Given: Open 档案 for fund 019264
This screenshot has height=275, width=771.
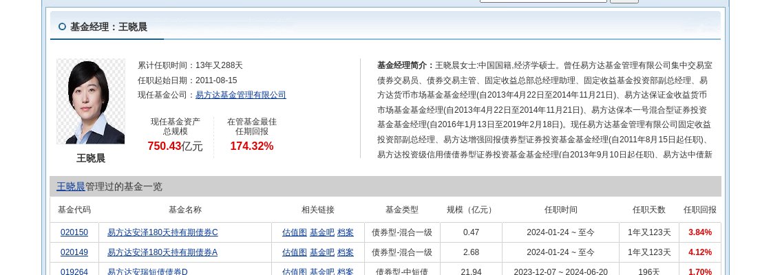Looking at the screenshot, I should pyautogui.click(x=345, y=272).
